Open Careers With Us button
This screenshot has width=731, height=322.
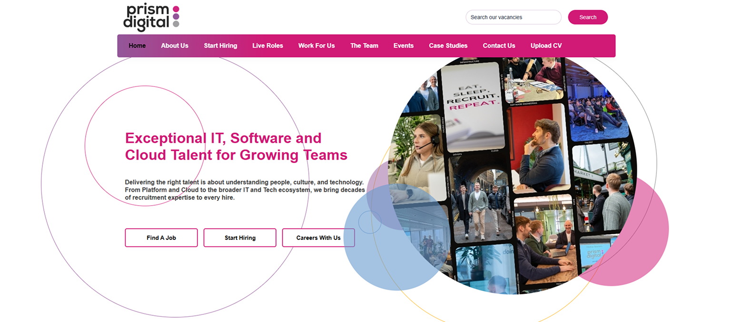pyautogui.click(x=318, y=237)
